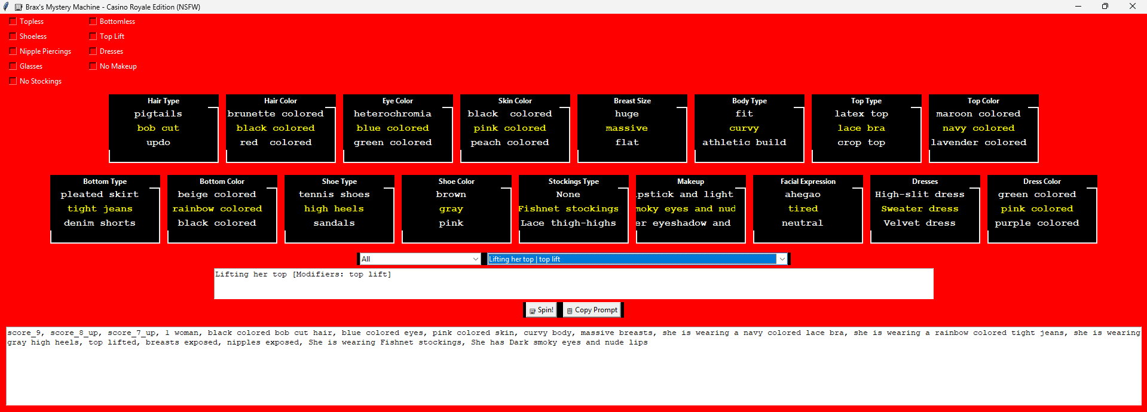Click 'tired' in Facial Expression reel
Viewport: 1147px width, 412px height.
(802, 208)
